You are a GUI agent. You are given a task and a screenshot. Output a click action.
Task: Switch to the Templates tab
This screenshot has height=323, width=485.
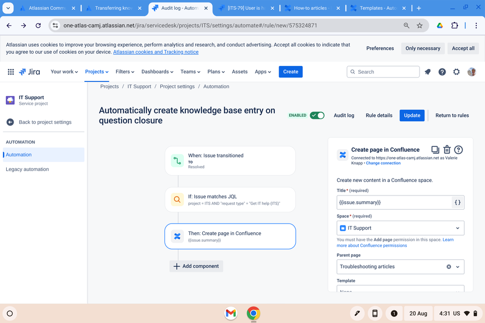[x=378, y=8]
